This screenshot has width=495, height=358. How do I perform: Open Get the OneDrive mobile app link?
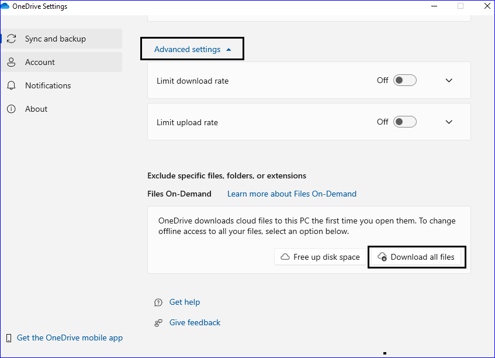[x=70, y=338]
